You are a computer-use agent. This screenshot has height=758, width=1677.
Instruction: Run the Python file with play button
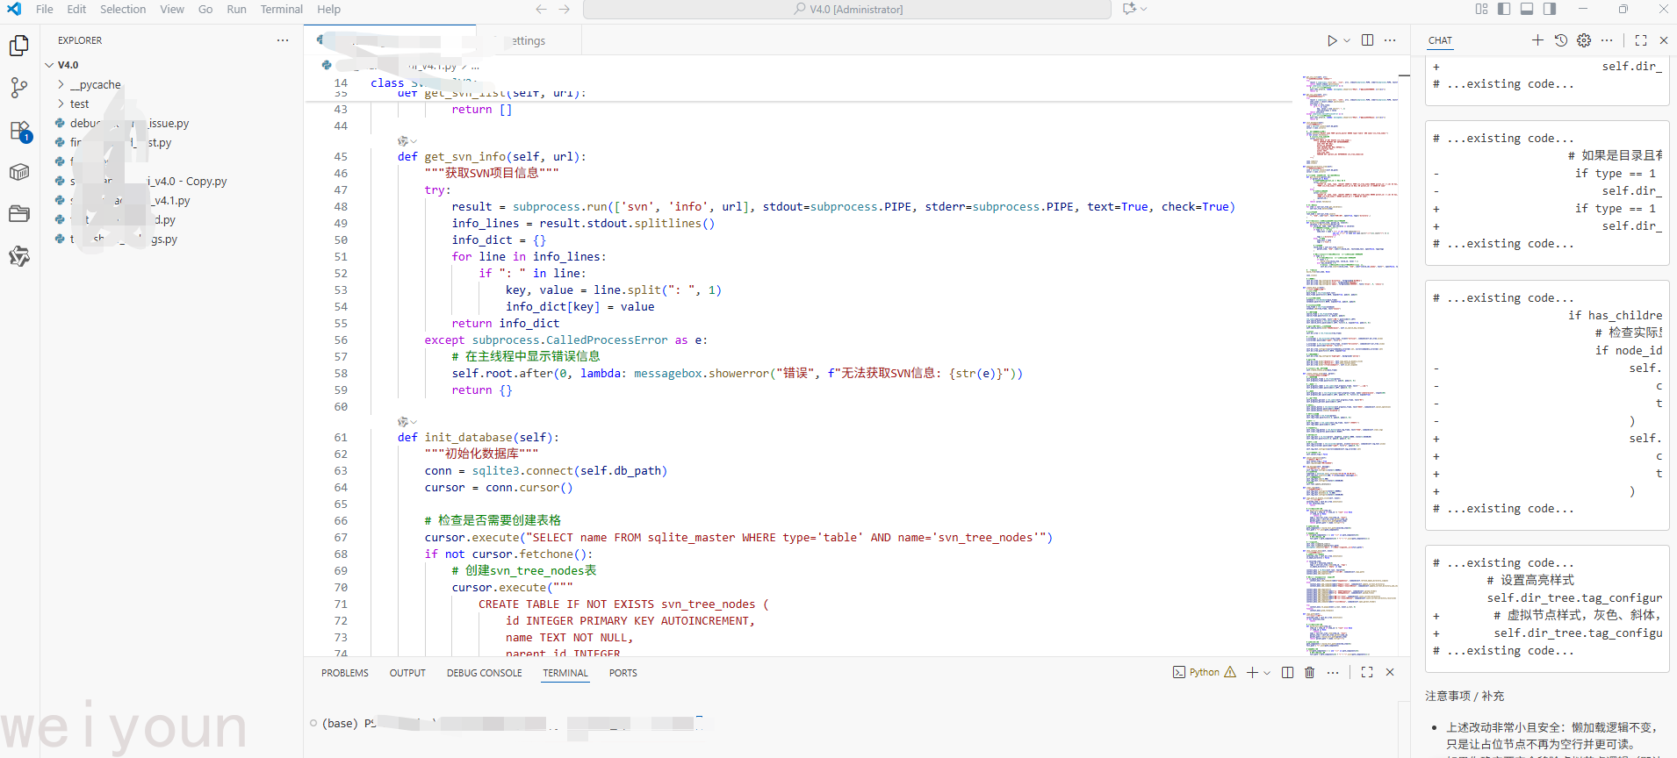point(1332,40)
